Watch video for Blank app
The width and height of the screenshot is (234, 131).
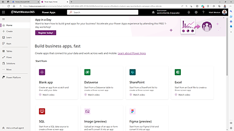pos(47,95)
